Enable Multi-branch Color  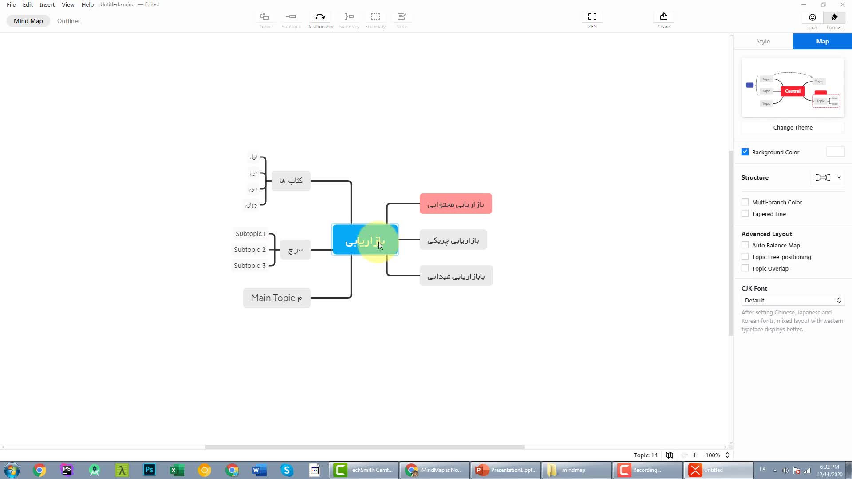click(745, 202)
